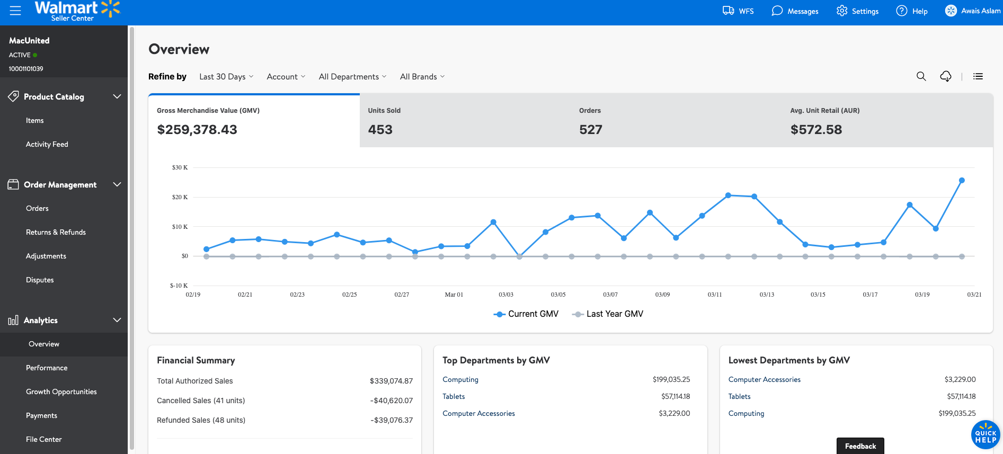This screenshot has height=454, width=1003.
Task: Open Payments in the sidebar
Action: pos(41,416)
